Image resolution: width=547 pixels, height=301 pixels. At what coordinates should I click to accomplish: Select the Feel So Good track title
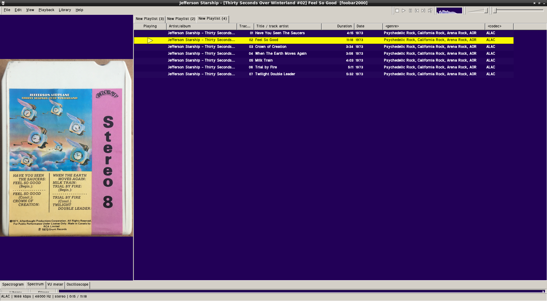266,40
